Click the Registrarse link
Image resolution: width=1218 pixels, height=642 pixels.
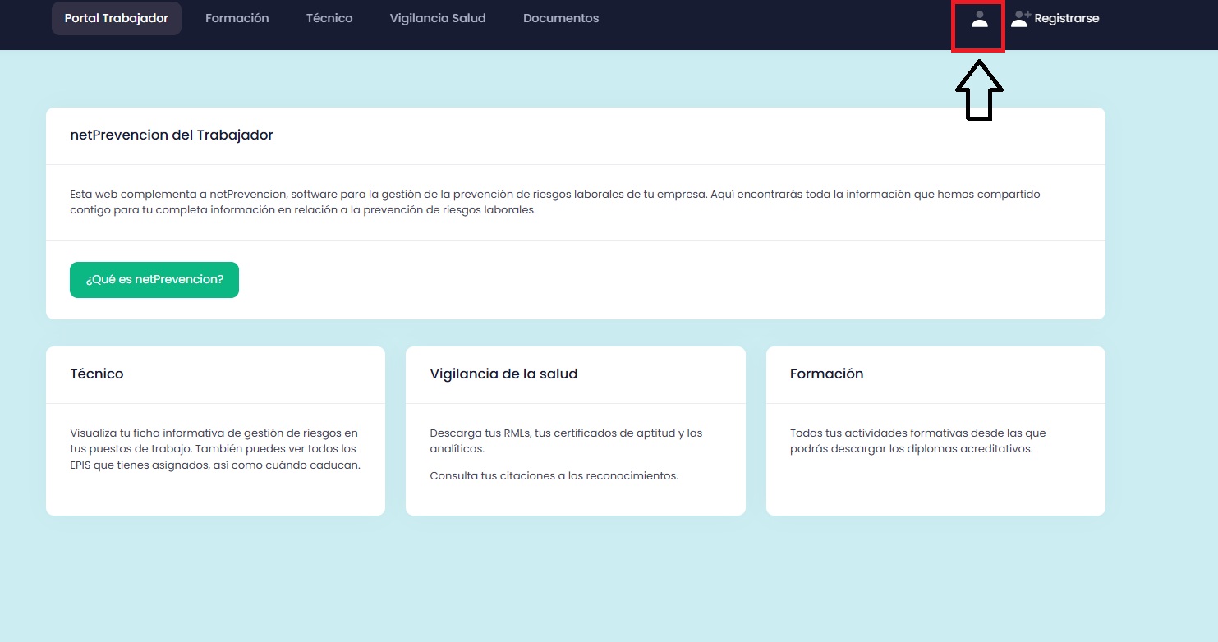(1067, 18)
